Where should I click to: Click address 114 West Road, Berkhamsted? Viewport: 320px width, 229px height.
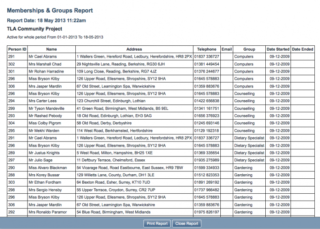pyautogui.click(x=115, y=131)
